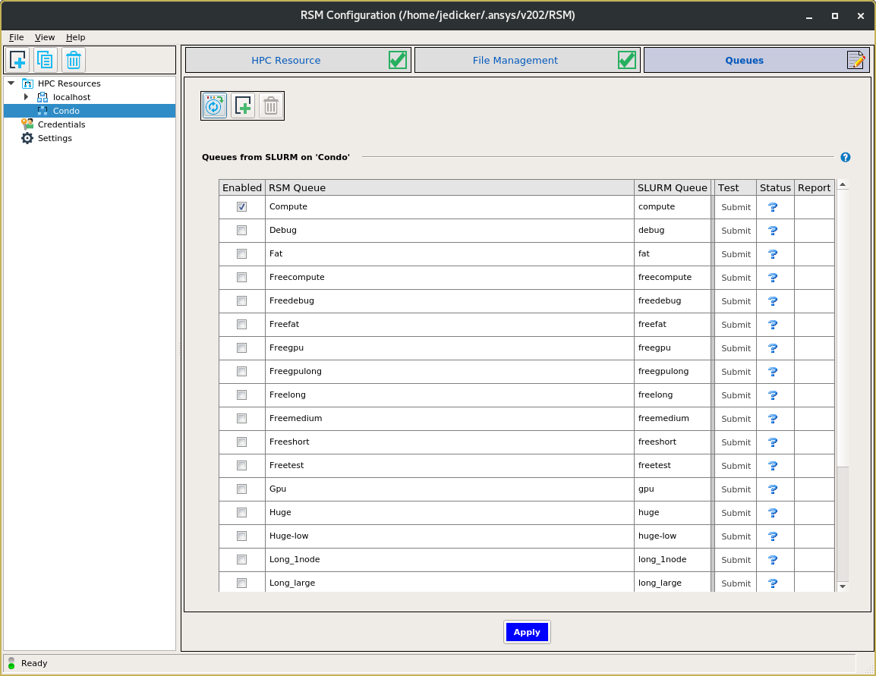Enable the Debug queue checkbox
Image resolution: width=876 pixels, height=676 pixels.
click(x=241, y=230)
